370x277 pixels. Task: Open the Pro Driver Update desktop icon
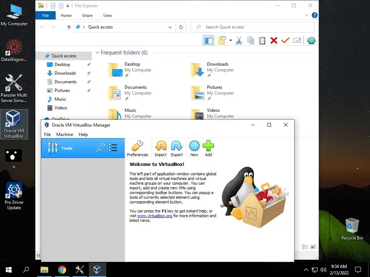click(x=14, y=196)
